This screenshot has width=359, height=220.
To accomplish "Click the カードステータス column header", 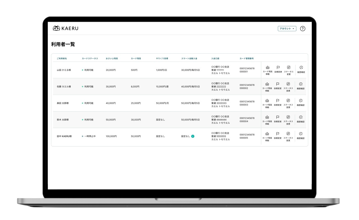I will click(x=90, y=58).
